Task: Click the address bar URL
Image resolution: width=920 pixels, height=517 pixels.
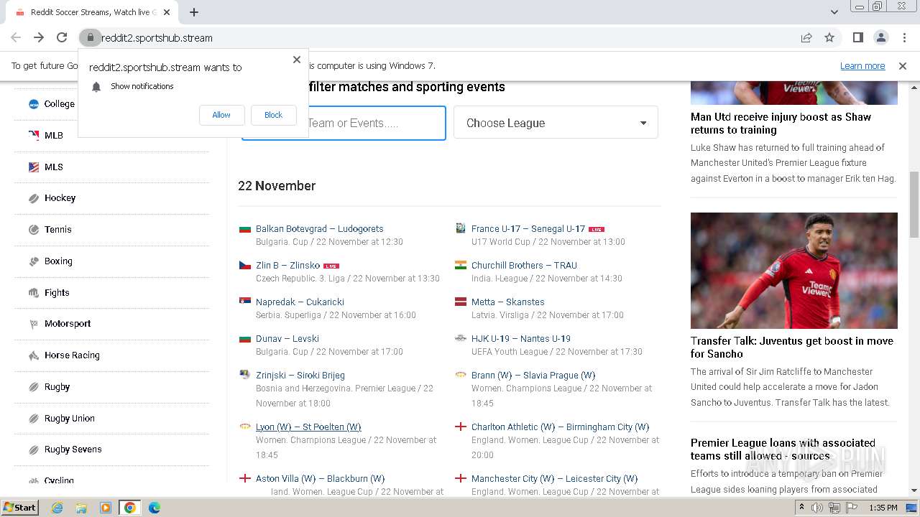Action: [x=157, y=37]
